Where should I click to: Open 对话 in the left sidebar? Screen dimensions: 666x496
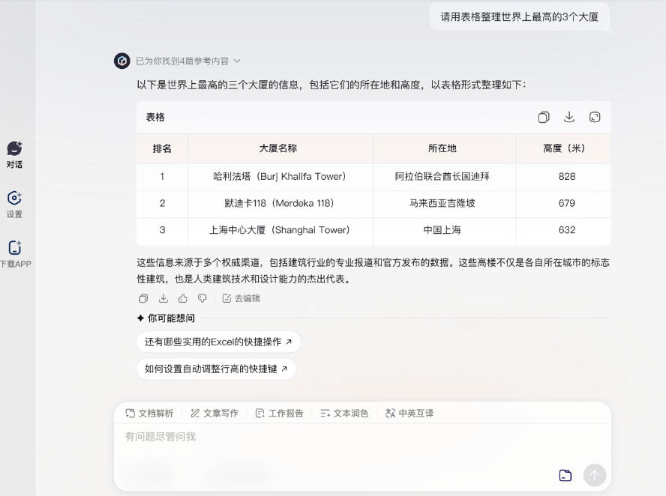14,155
